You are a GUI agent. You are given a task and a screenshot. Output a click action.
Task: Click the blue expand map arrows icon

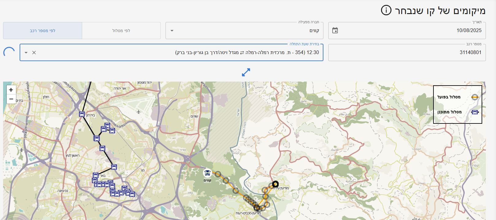tap(246, 72)
